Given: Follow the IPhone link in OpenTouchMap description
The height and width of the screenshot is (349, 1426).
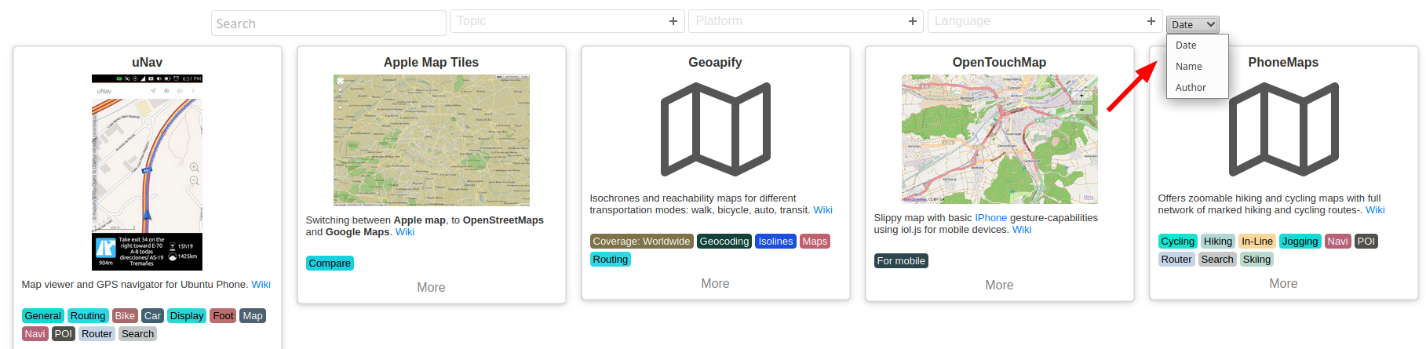Looking at the screenshot, I should tap(990, 218).
